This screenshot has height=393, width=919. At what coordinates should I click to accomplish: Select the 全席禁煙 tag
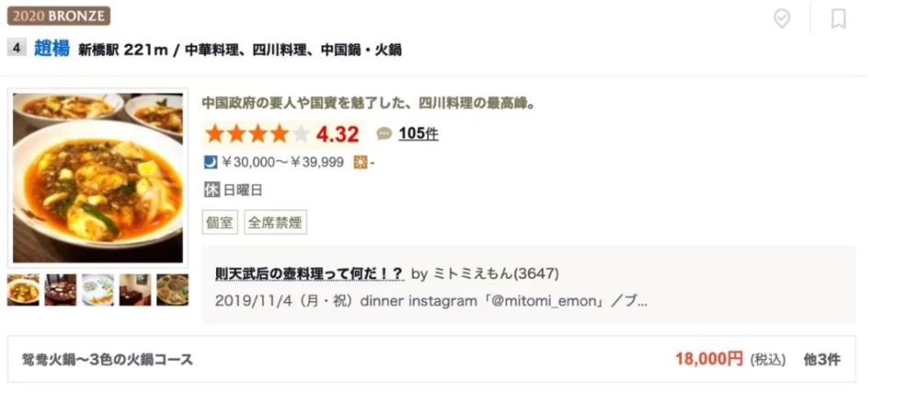(x=276, y=222)
